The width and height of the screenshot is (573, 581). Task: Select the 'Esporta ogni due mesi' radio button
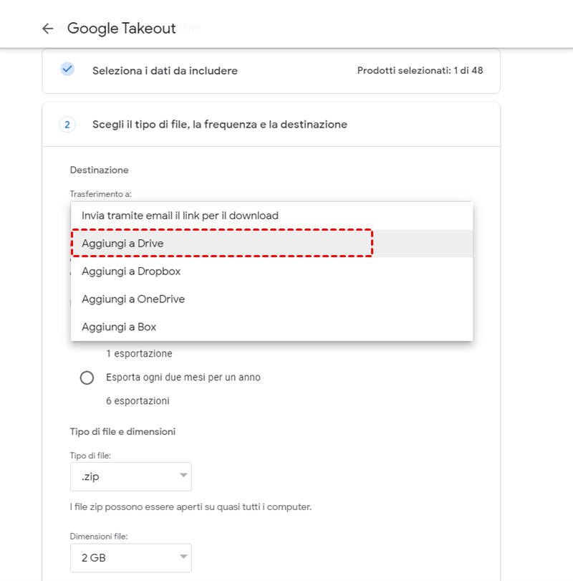87,378
